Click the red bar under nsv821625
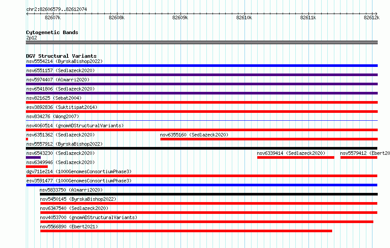Viewport: 390px width, 248px height. pyautogui.click(x=202, y=102)
